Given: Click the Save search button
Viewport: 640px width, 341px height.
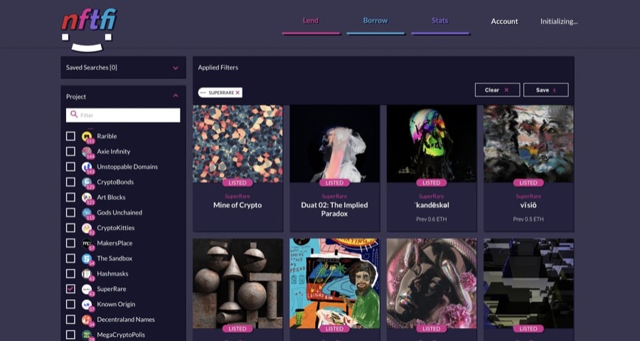Looking at the screenshot, I should pos(545,90).
